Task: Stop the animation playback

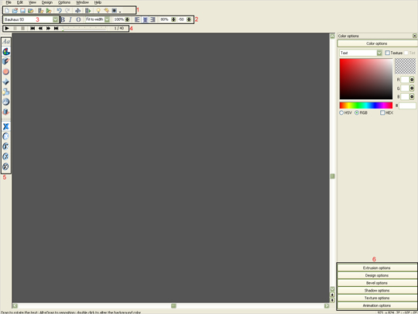Action: pyautogui.click(x=23, y=29)
